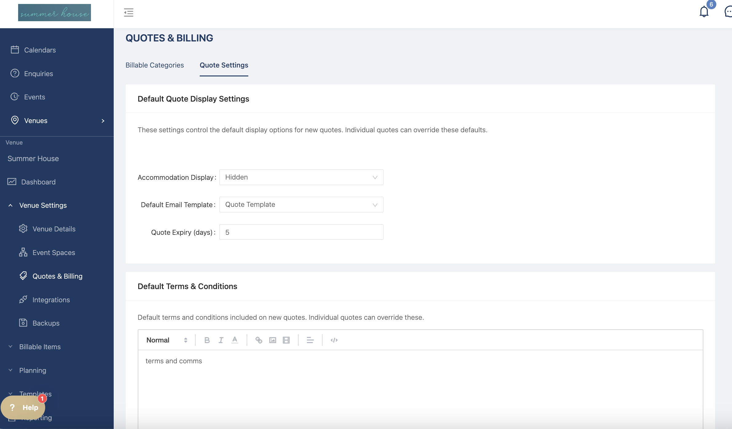The width and height of the screenshot is (732, 429).
Task: Collapse the Venue Settings section
Action: (43, 205)
